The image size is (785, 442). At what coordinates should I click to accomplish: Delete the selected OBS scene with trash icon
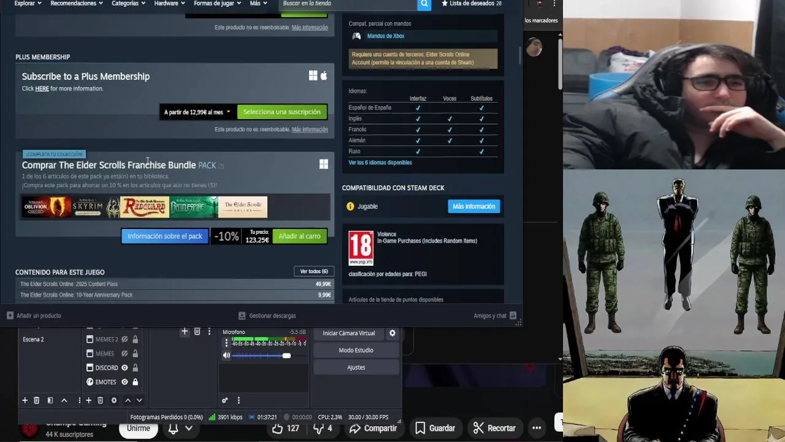coord(36,400)
